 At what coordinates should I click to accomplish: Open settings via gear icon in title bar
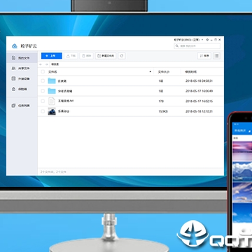tap(207, 40)
